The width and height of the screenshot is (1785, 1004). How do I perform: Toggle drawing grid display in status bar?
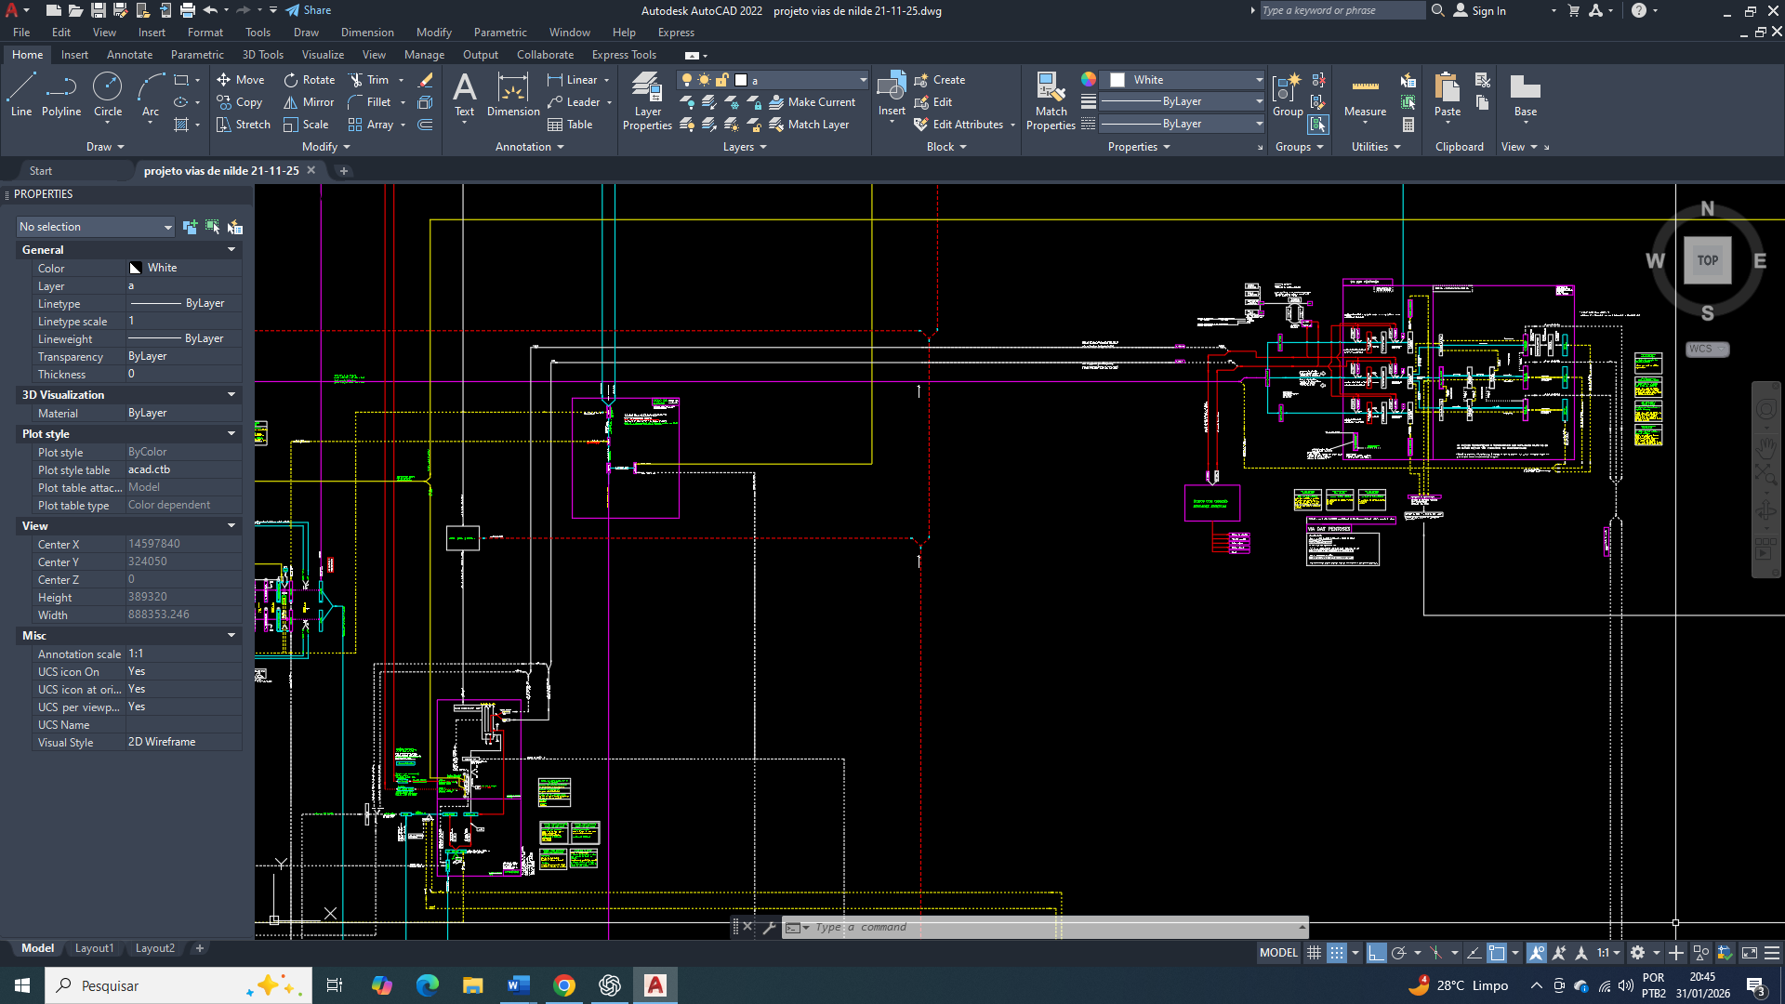(x=1314, y=953)
